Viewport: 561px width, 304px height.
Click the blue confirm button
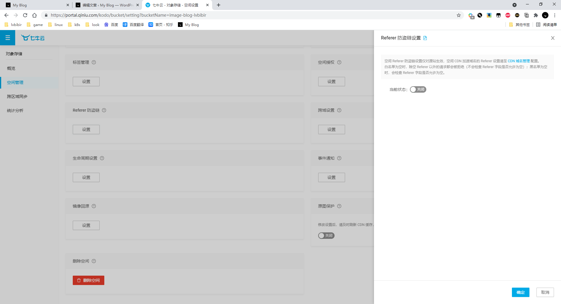pyautogui.click(x=520, y=292)
